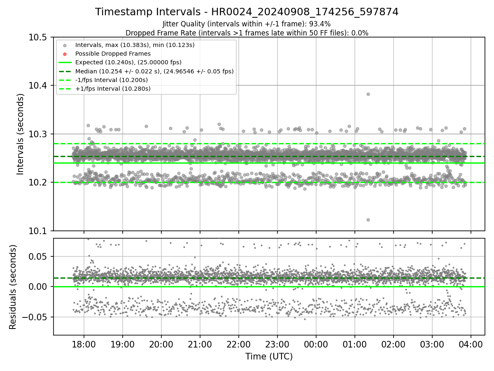
Task: Select the 'Jitter Quality' 93.4% subtitle line
Action: click(247, 24)
